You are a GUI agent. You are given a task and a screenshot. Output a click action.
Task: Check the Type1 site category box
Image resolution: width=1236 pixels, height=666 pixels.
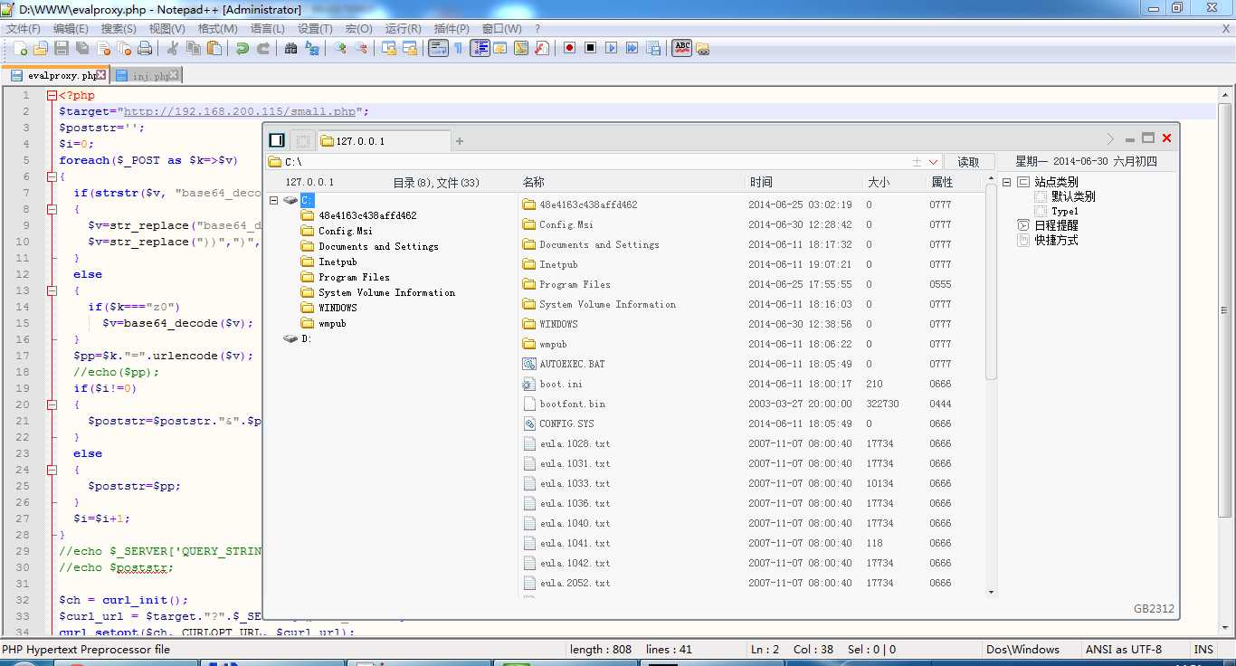coord(1041,211)
